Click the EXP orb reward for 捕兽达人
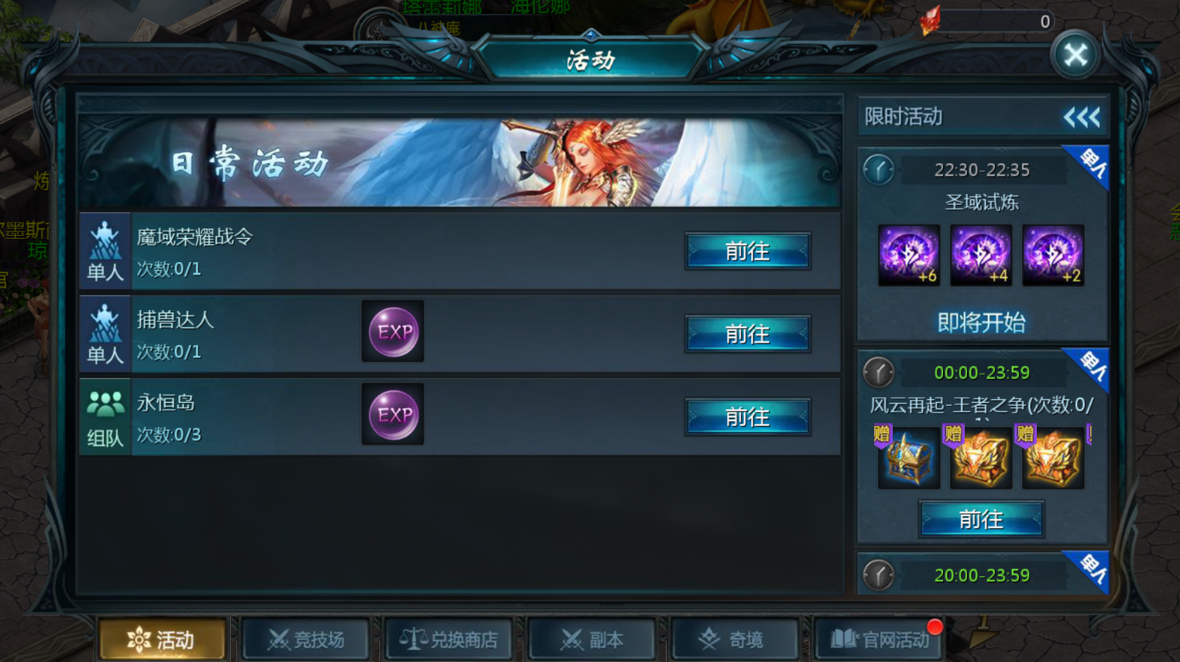 (393, 332)
